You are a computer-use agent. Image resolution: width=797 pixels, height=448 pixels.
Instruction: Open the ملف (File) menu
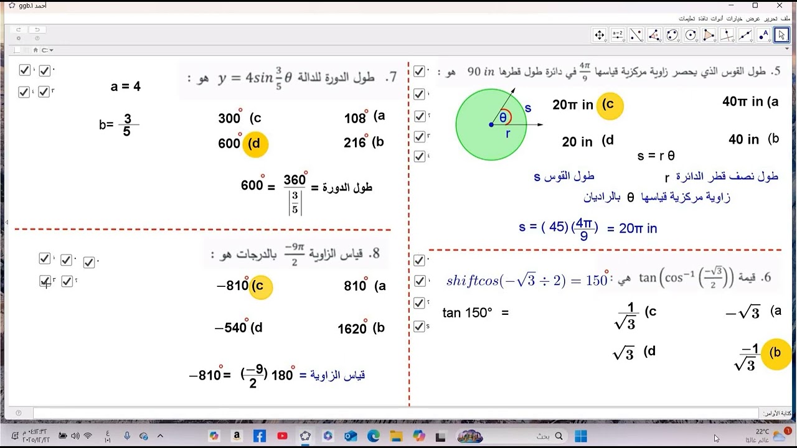point(785,19)
